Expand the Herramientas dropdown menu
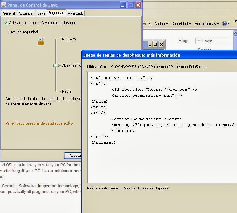 pos(207,24)
